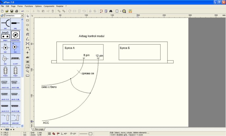226x136 pixels.
Task: Select the pointer selection tool
Action: coord(27,16)
